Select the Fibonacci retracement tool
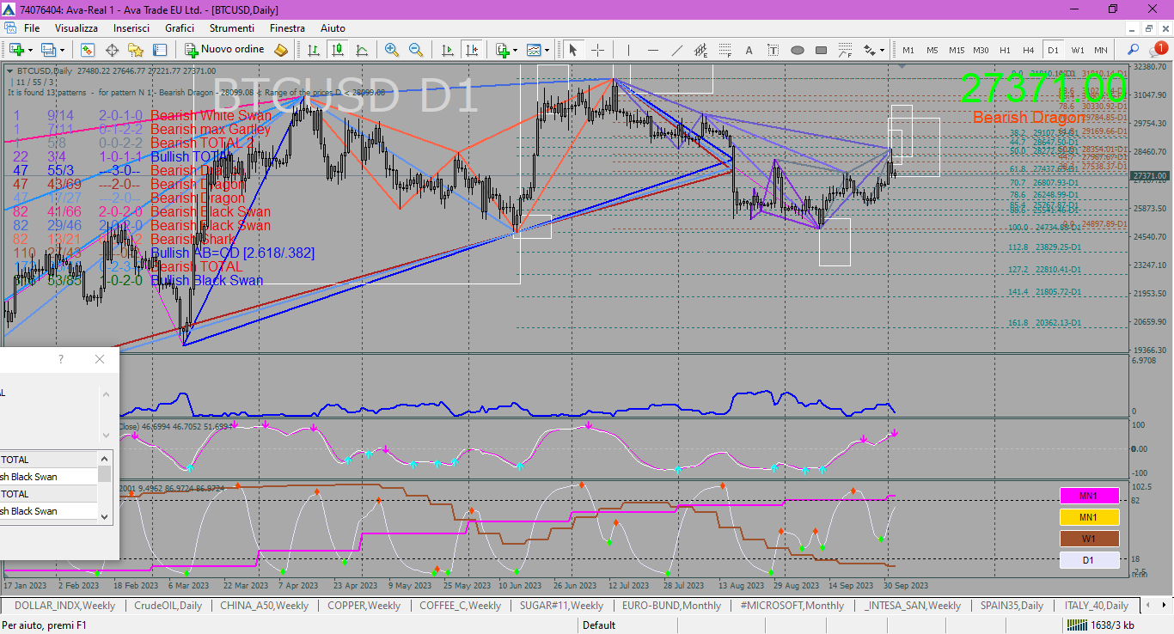This screenshot has height=634, width=1174. [x=725, y=50]
